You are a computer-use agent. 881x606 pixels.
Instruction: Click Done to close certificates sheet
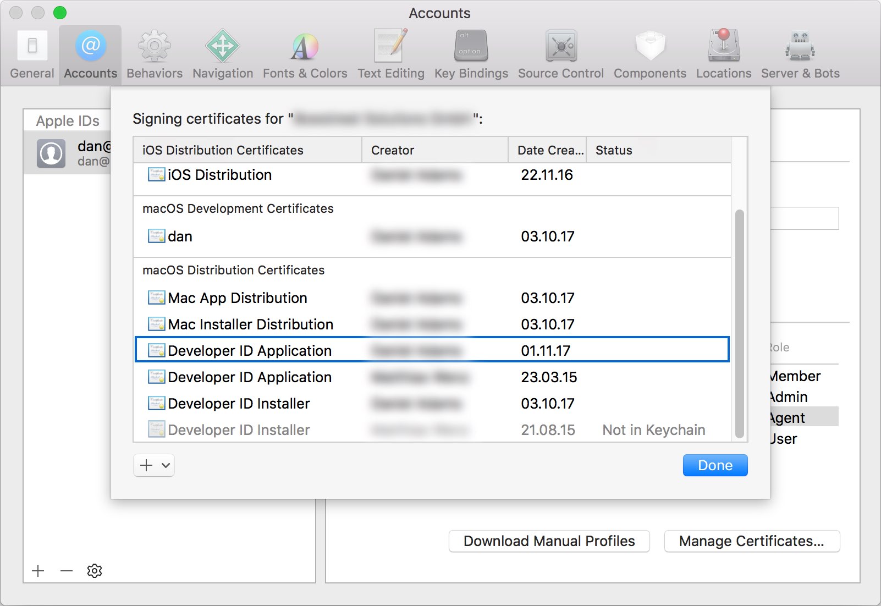(715, 465)
